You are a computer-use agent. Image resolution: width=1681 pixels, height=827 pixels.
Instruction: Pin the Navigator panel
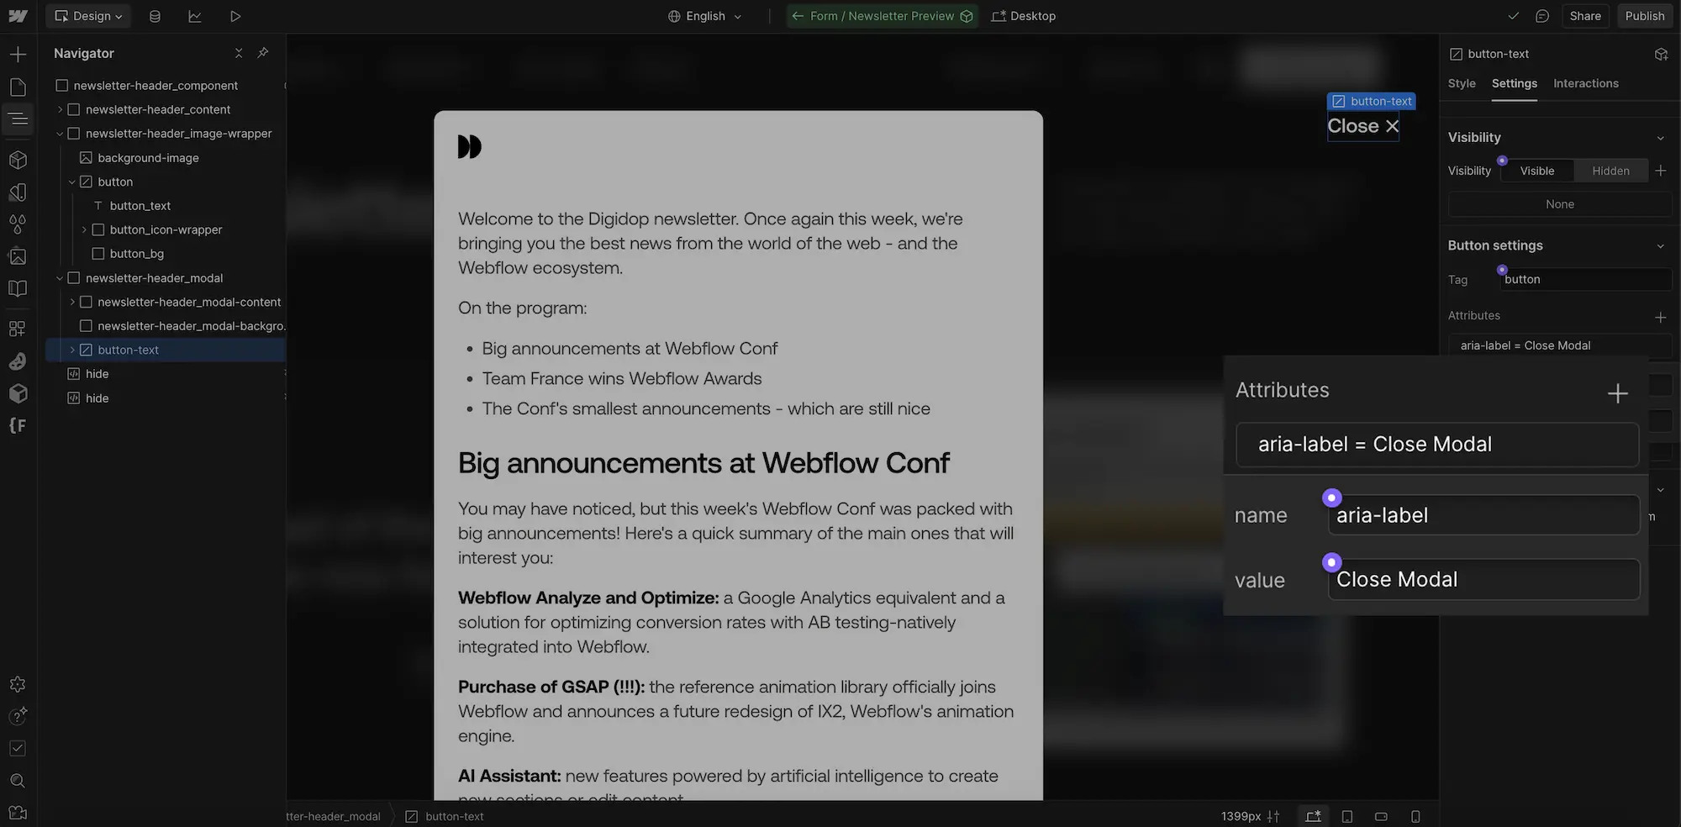[x=263, y=53]
